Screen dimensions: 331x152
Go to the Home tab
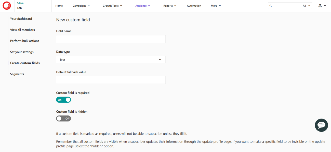[59, 6]
